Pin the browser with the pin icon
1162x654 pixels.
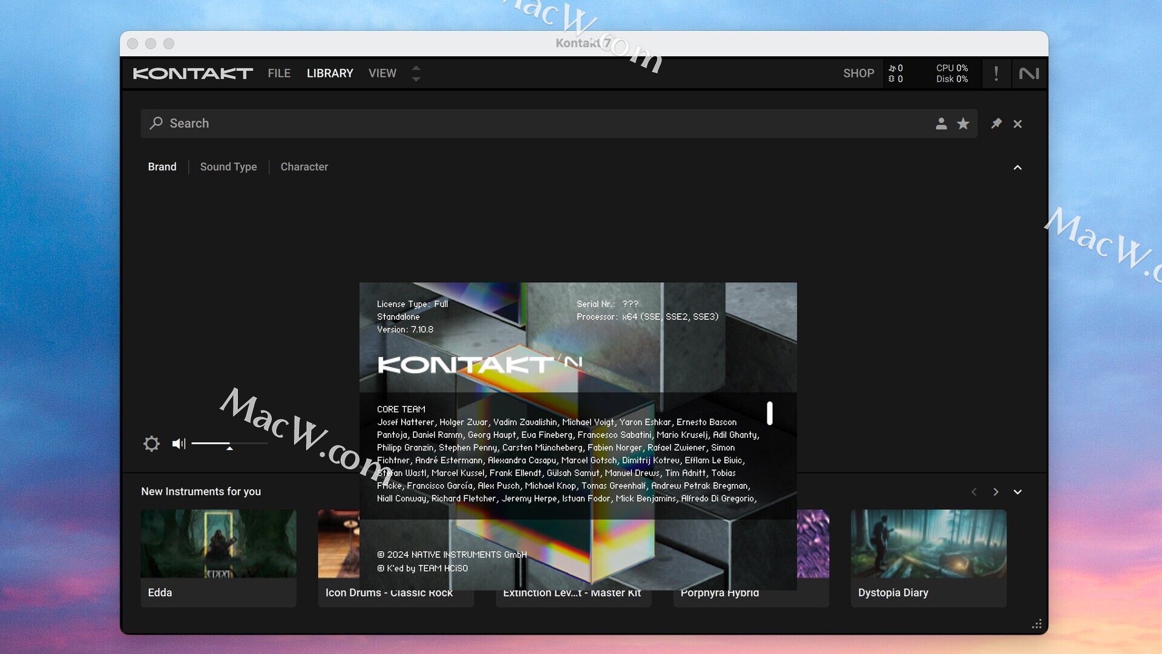click(x=996, y=124)
